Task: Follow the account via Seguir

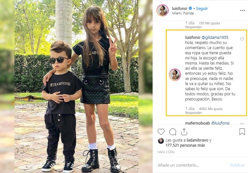Action: 202,8
